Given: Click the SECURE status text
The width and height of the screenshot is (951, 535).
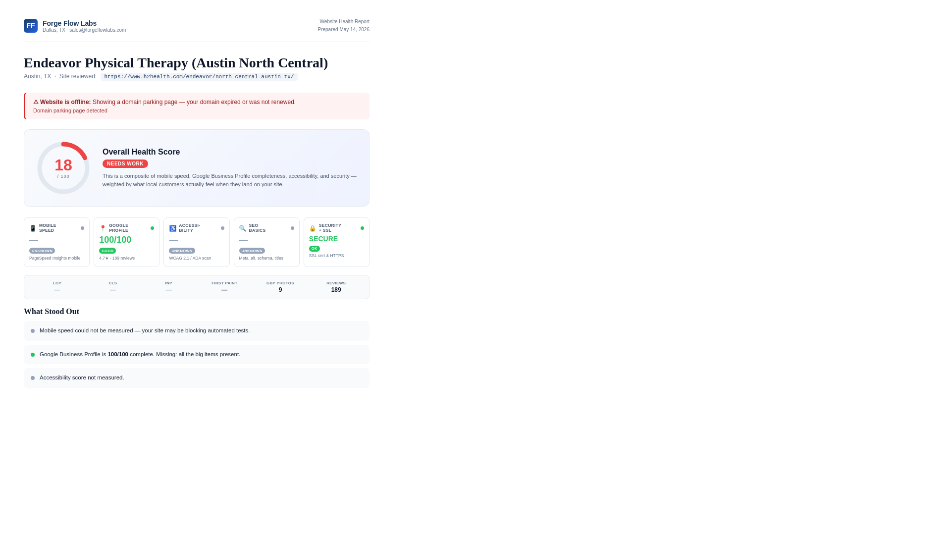Looking at the screenshot, I should 323,239.
